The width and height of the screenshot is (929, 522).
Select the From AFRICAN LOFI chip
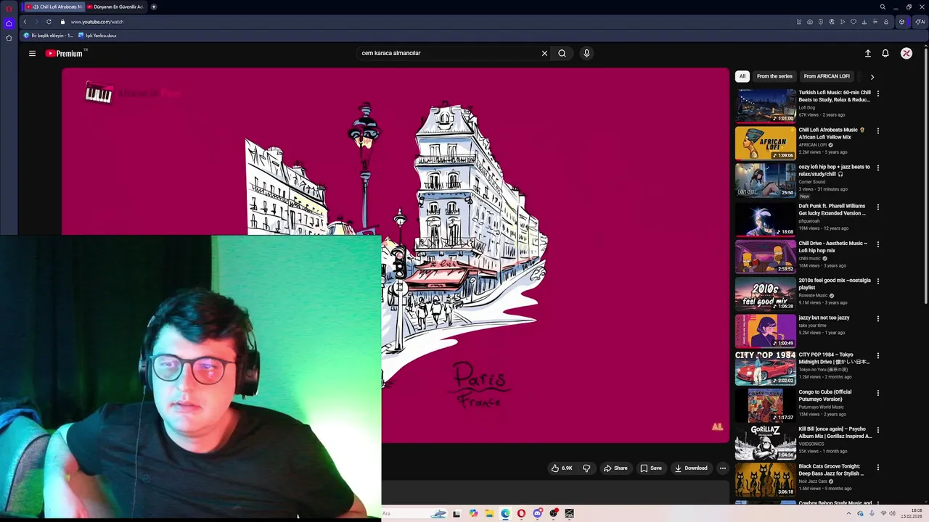point(827,76)
